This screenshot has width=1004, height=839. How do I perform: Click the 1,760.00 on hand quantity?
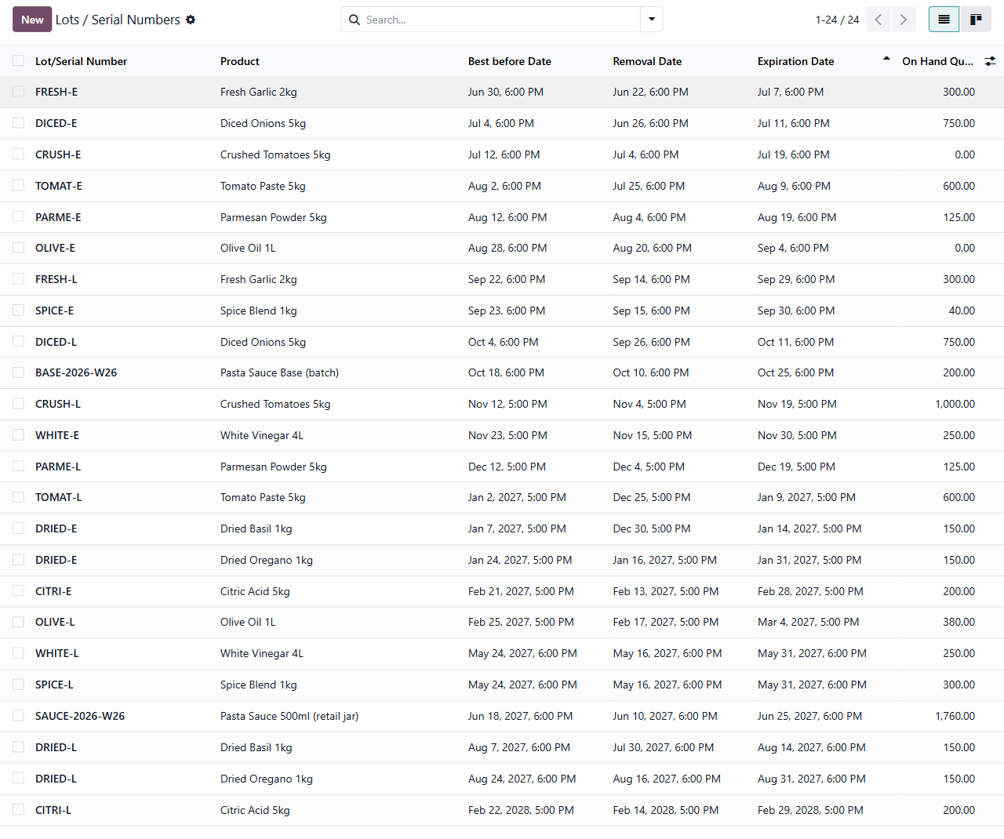point(955,716)
